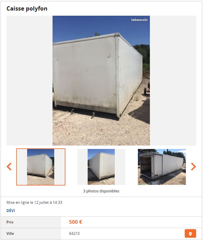Advance to next photo with right orange chevron
This screenshot has width=203, height=240.
pyautogui.click(x=193, y=167)
